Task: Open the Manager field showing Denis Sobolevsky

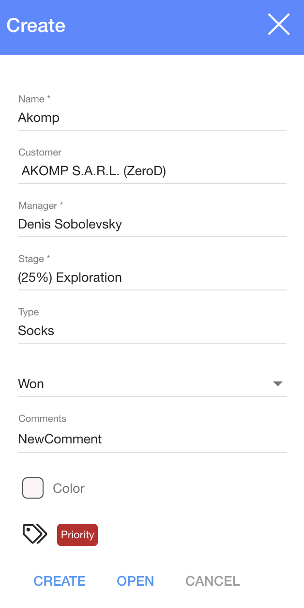Action: [152, 225]
